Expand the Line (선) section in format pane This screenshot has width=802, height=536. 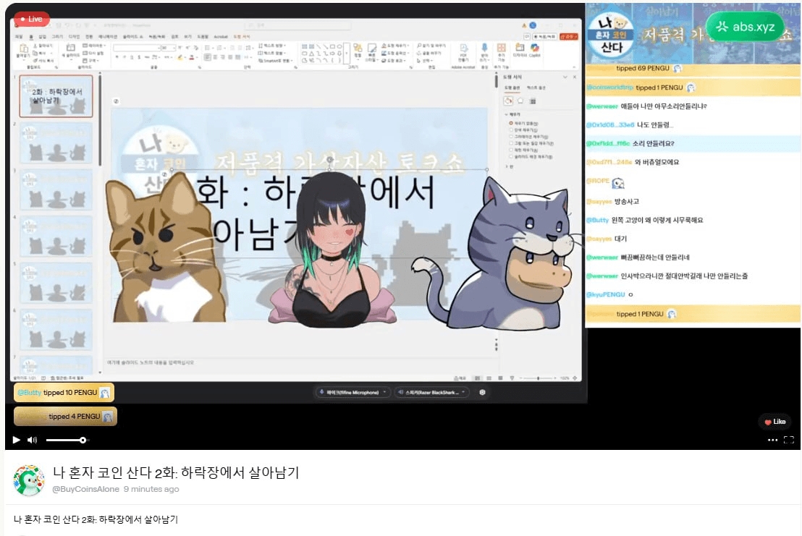pyautogui.click(x=508, y=166)
